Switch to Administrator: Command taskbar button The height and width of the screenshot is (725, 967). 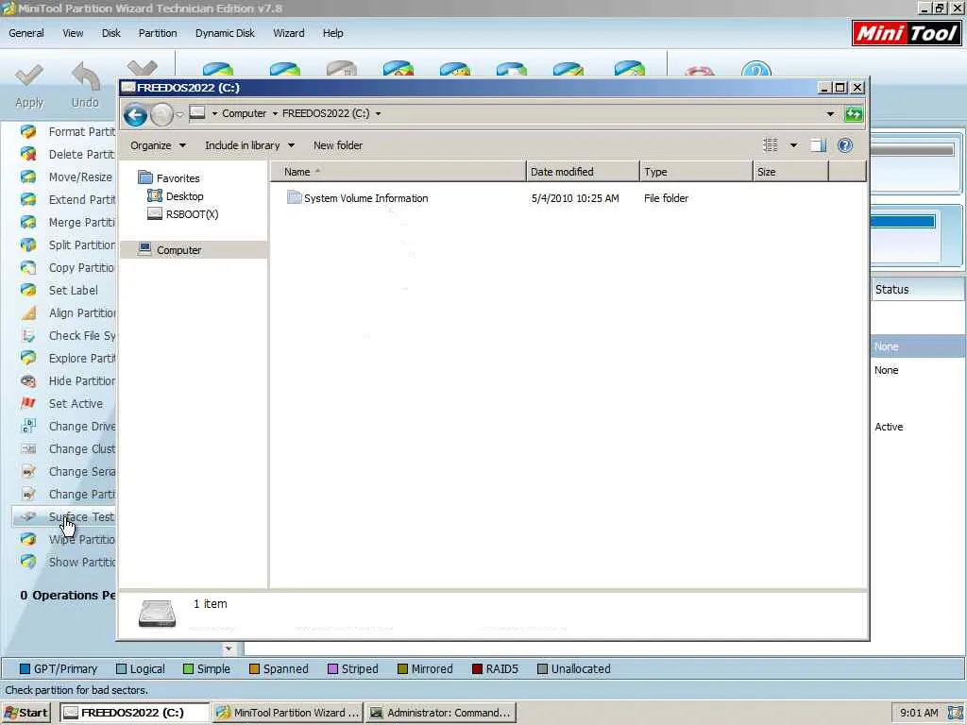440,713
